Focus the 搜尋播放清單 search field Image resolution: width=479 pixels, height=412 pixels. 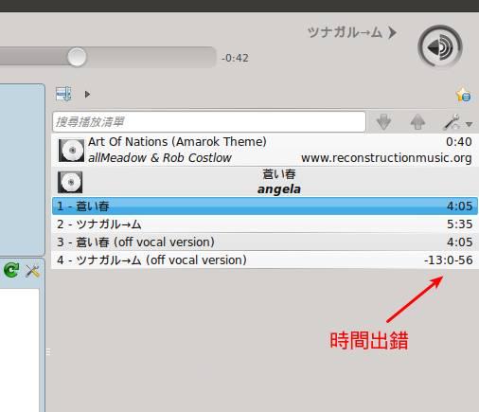(209, 122)
